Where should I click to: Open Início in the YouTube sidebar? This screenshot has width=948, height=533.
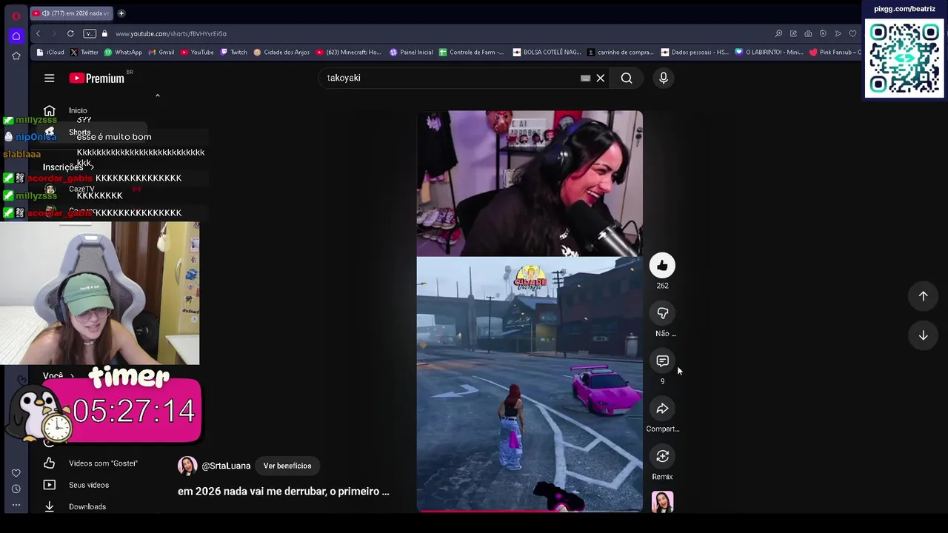click(78, 110)
